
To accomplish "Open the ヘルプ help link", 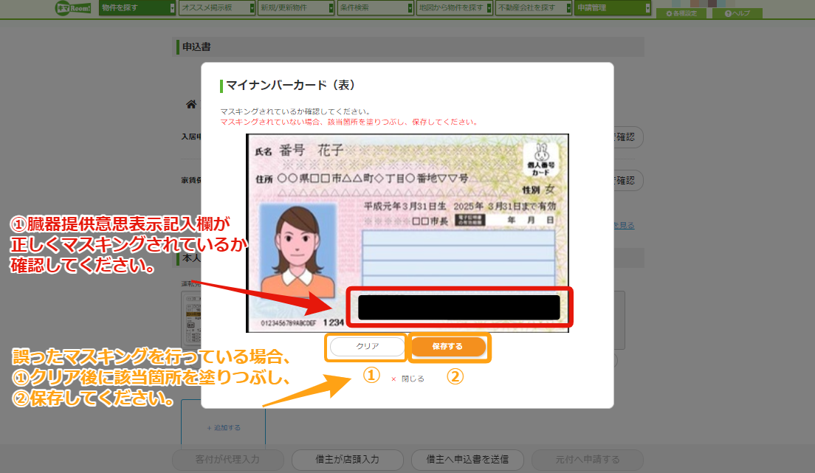I will coord(737,13).
